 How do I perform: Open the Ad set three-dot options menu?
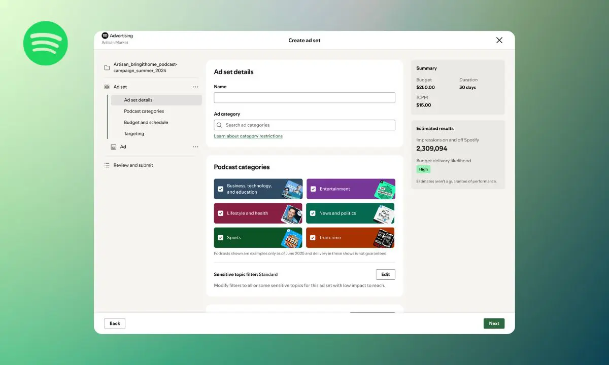point(195,87)
